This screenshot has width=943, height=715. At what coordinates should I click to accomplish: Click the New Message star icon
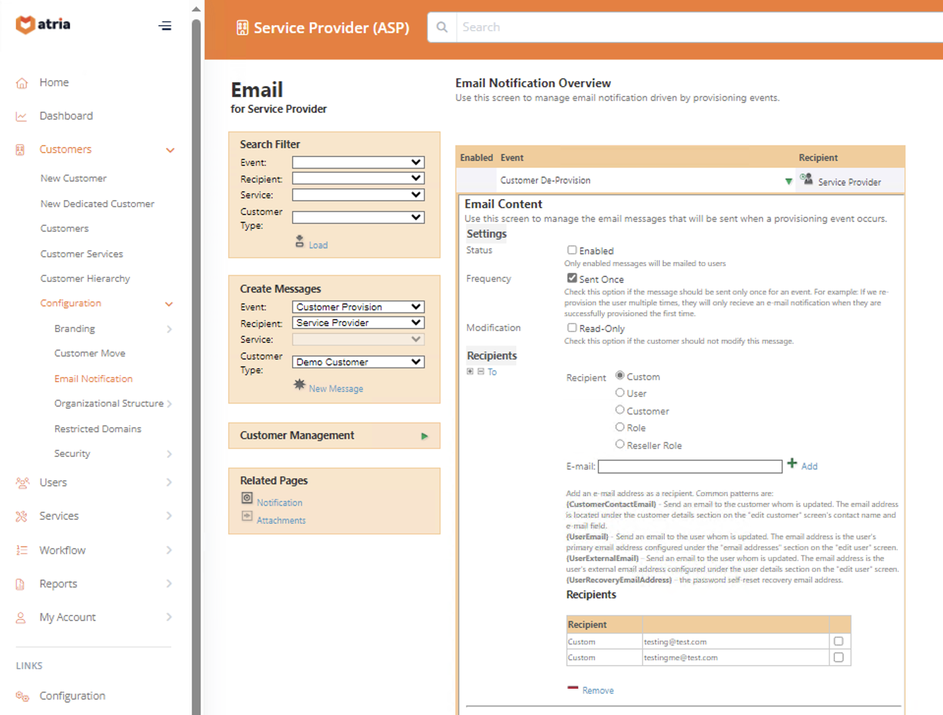299,385
